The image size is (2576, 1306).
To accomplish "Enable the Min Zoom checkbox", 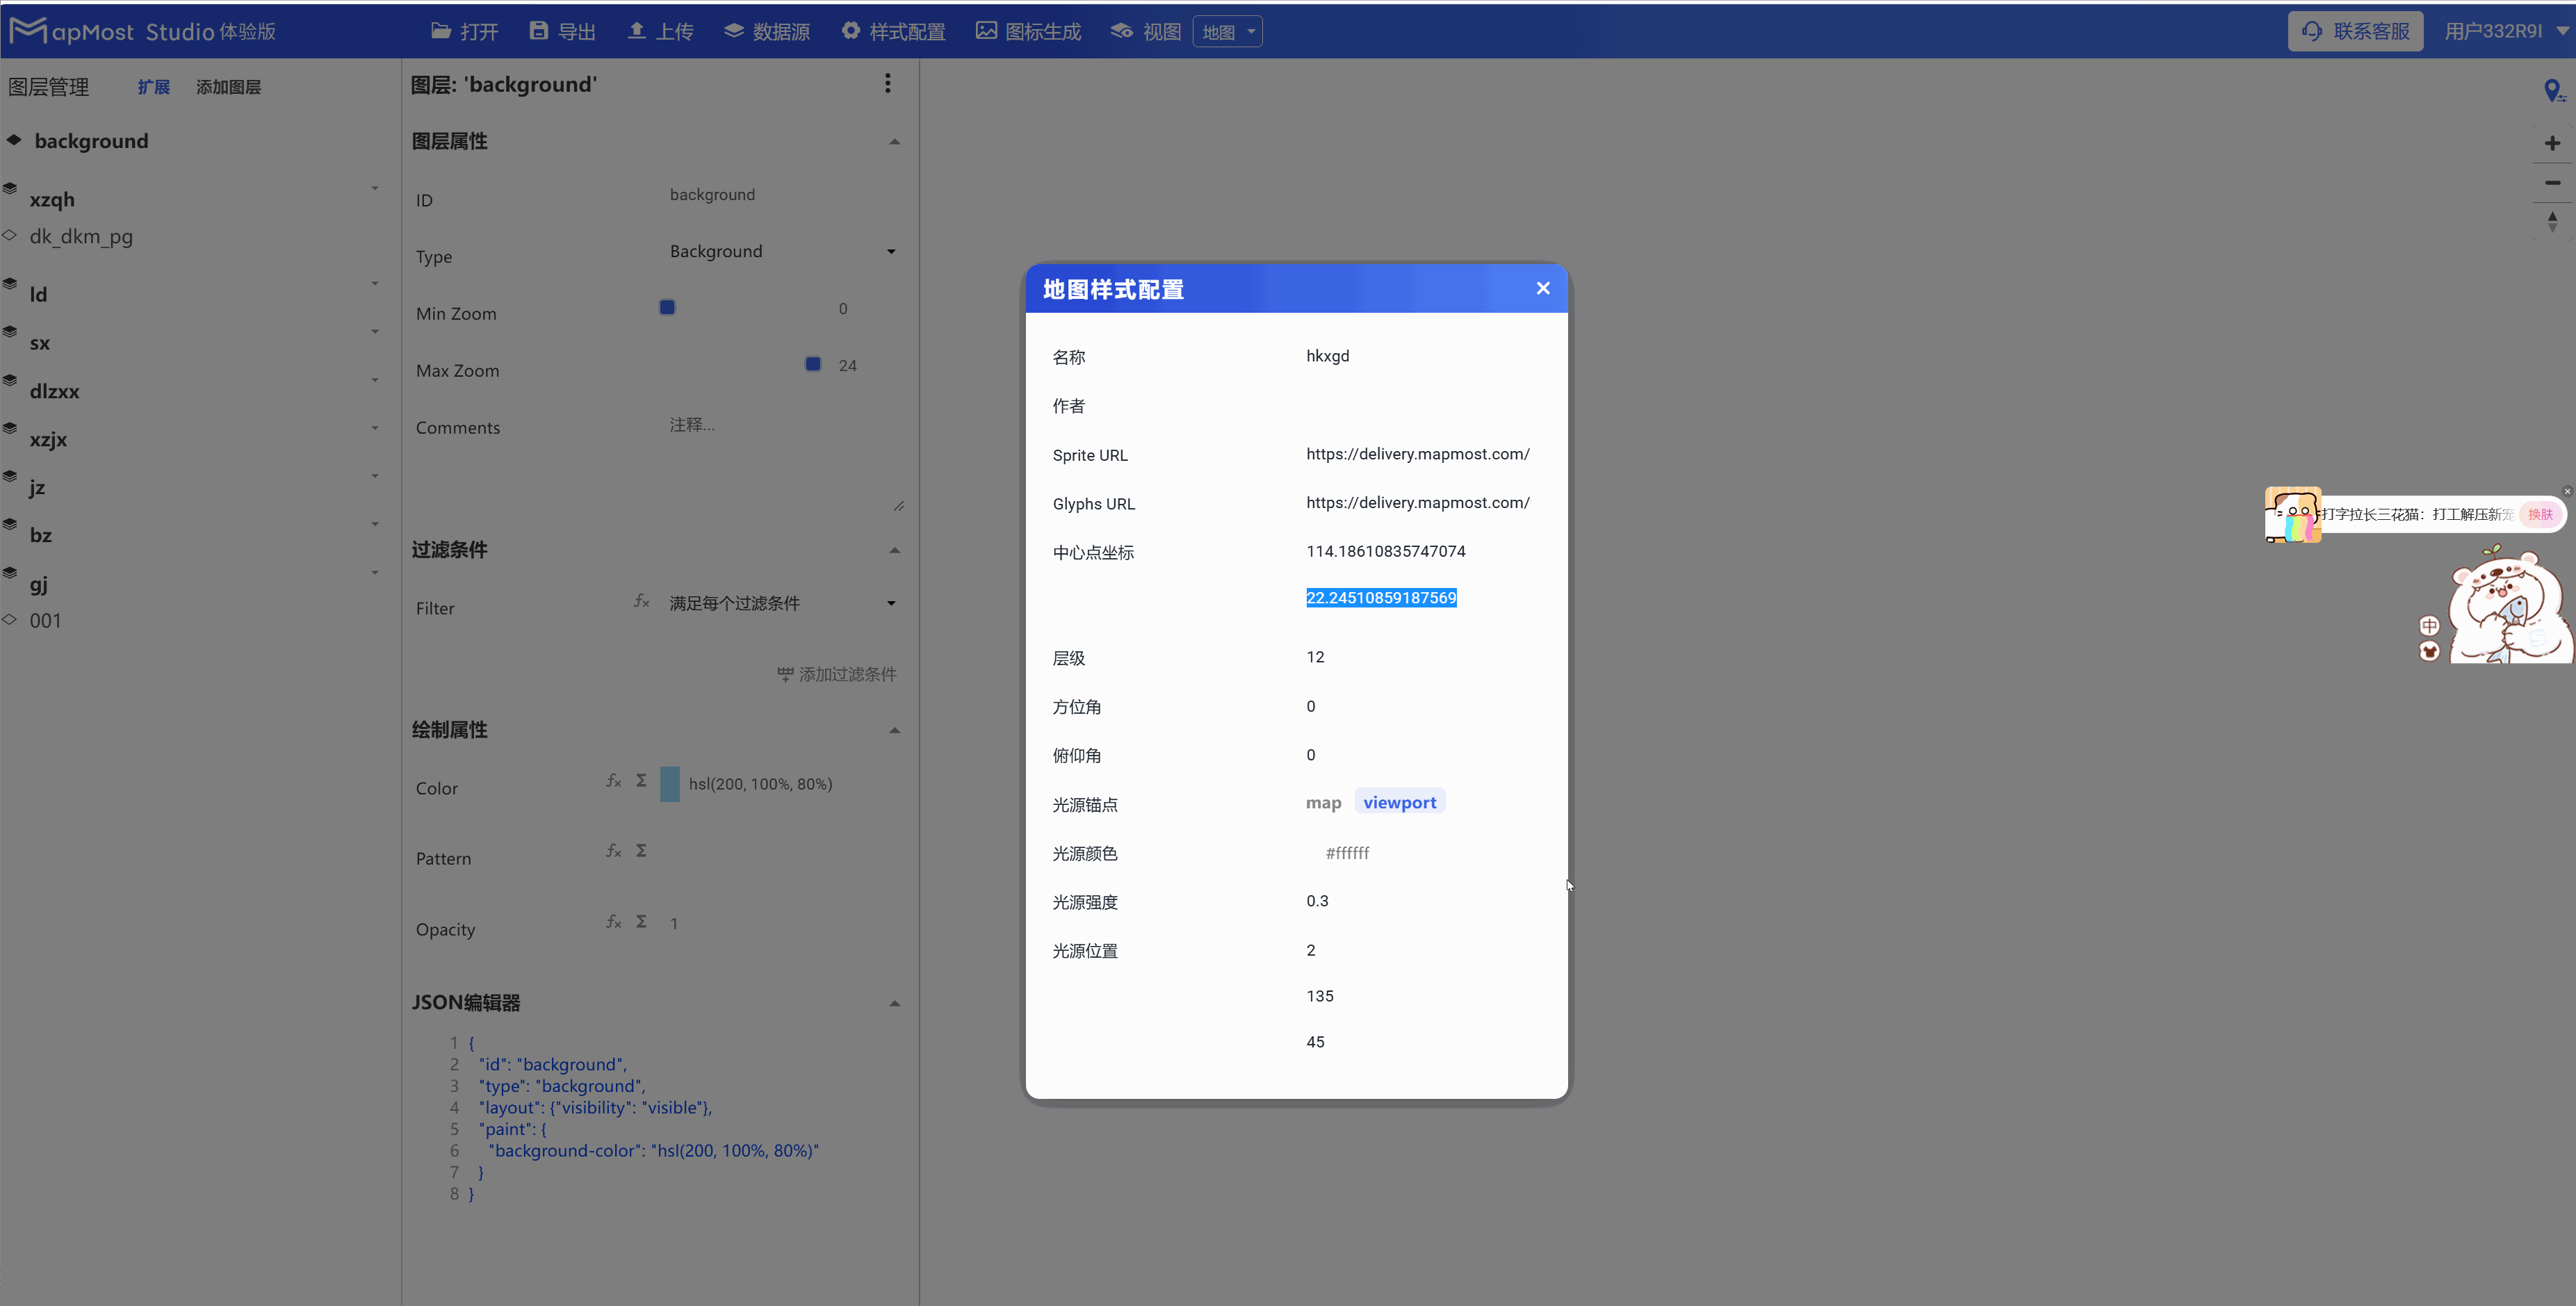I will (667, 307).
